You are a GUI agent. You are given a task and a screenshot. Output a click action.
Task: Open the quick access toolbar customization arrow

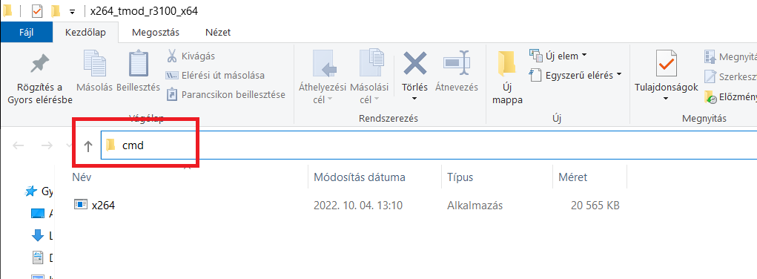[73, 11]
